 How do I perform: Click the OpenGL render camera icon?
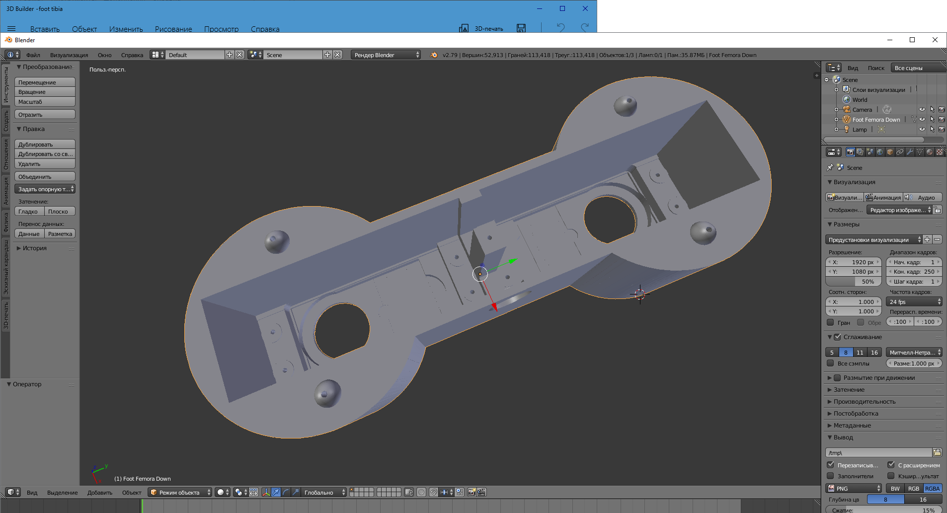point(472,492)
